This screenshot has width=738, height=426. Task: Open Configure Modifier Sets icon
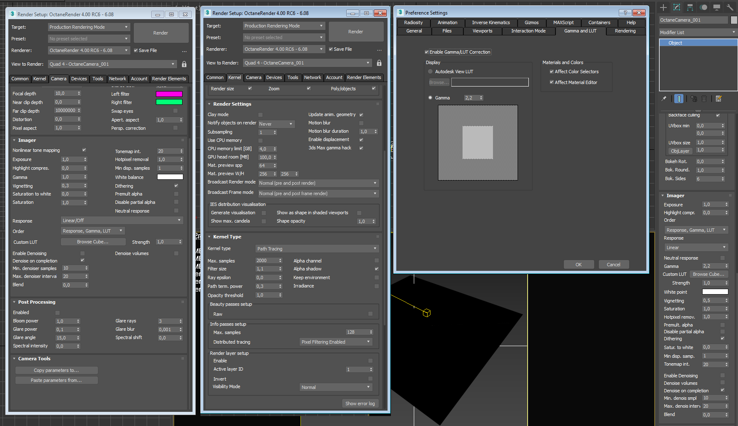click(718, 99)
